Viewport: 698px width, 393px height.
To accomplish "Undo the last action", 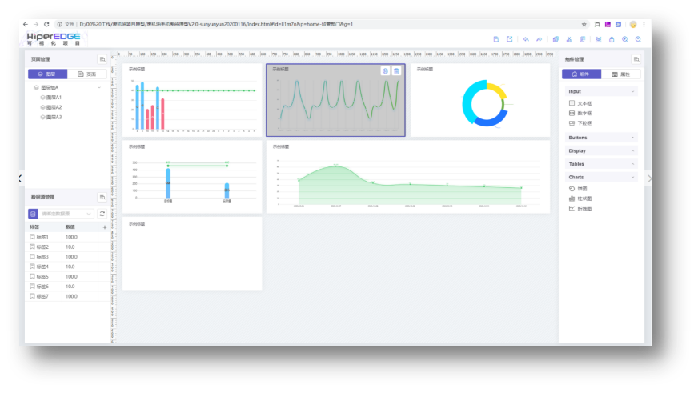I will (x=526, y=39).
